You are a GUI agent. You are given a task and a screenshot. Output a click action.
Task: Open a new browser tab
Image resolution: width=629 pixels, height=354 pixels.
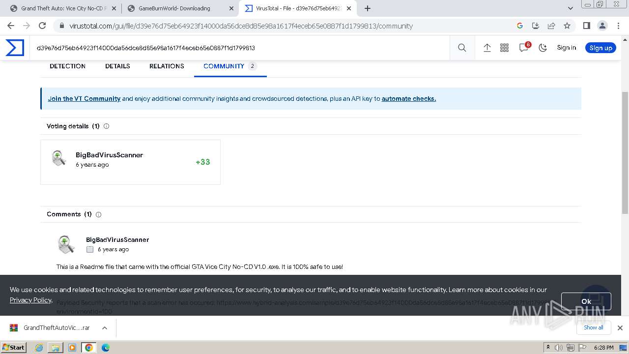point(368,8)
